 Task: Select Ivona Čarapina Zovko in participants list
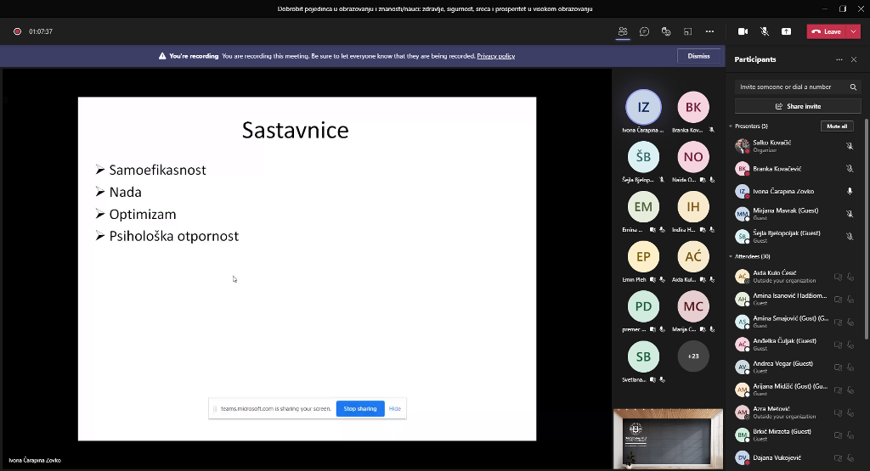[782, 192]
